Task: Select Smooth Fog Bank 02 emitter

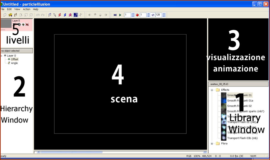Action: point(239,106)
